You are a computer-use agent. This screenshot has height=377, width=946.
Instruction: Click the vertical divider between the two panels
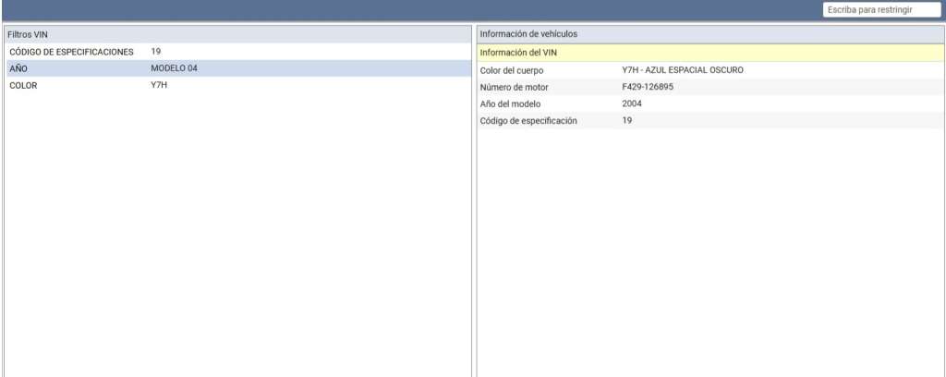(474, 203)
